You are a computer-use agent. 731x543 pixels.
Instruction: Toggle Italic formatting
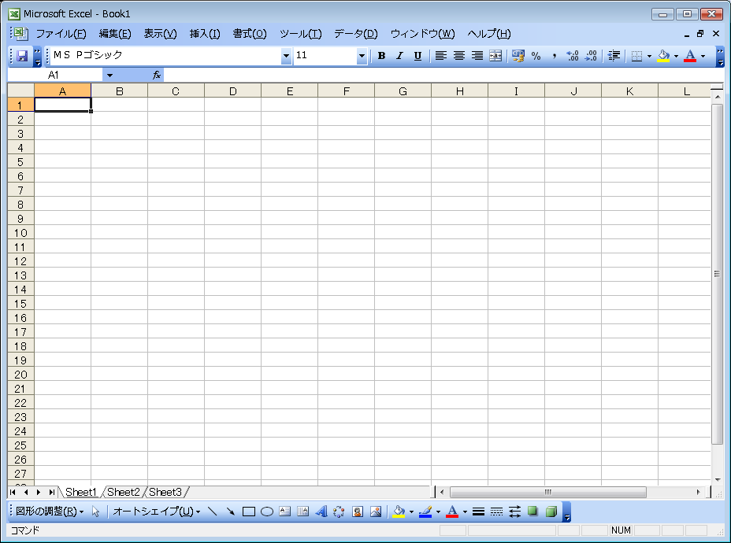(399, 56)
